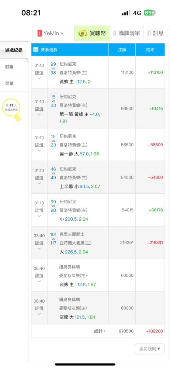The image size is (170, 369).
Task: Open the 訊息 messages button
Action: tap(156, 34)
